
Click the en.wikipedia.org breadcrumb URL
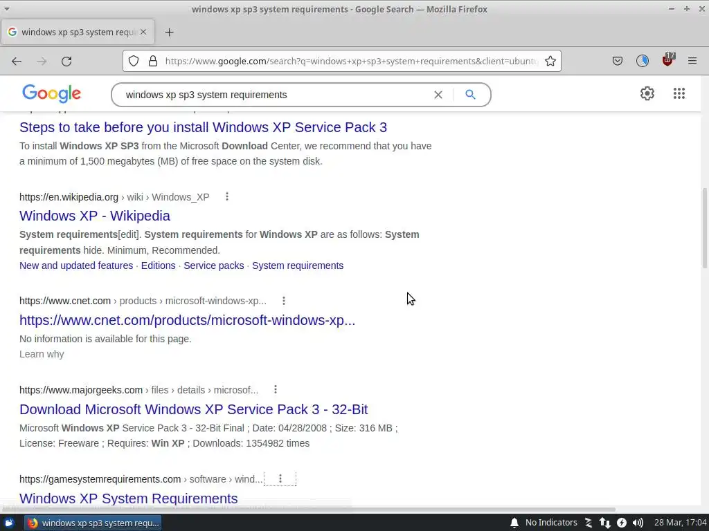69,197
